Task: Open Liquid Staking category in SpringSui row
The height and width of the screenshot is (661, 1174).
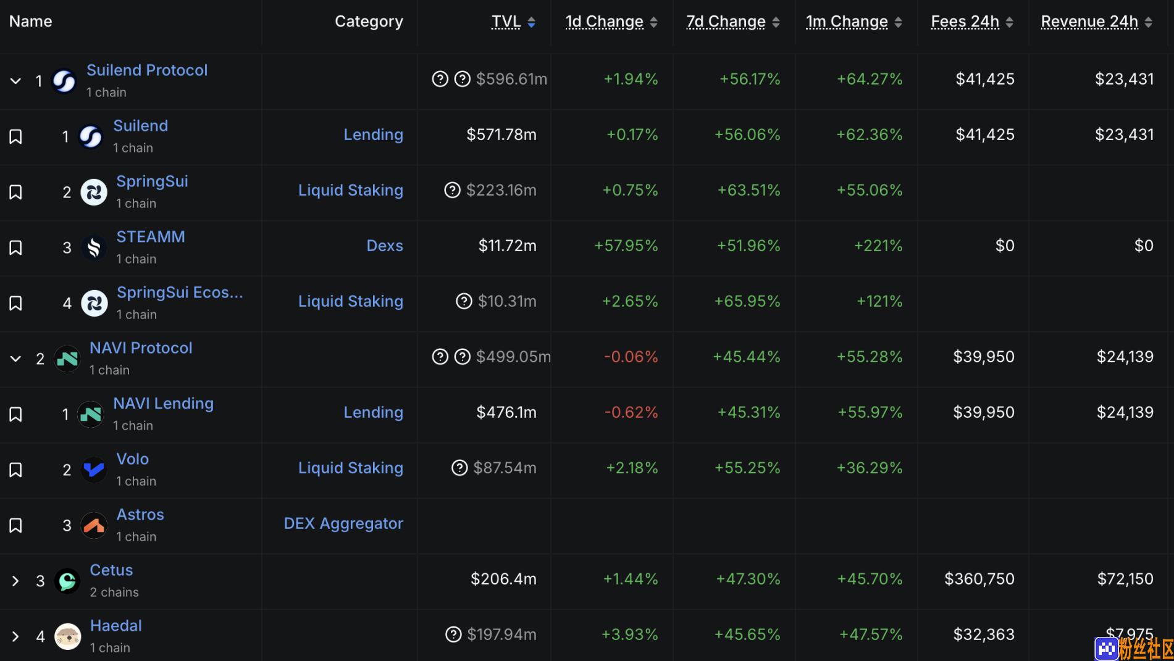Action: [351, 190]
